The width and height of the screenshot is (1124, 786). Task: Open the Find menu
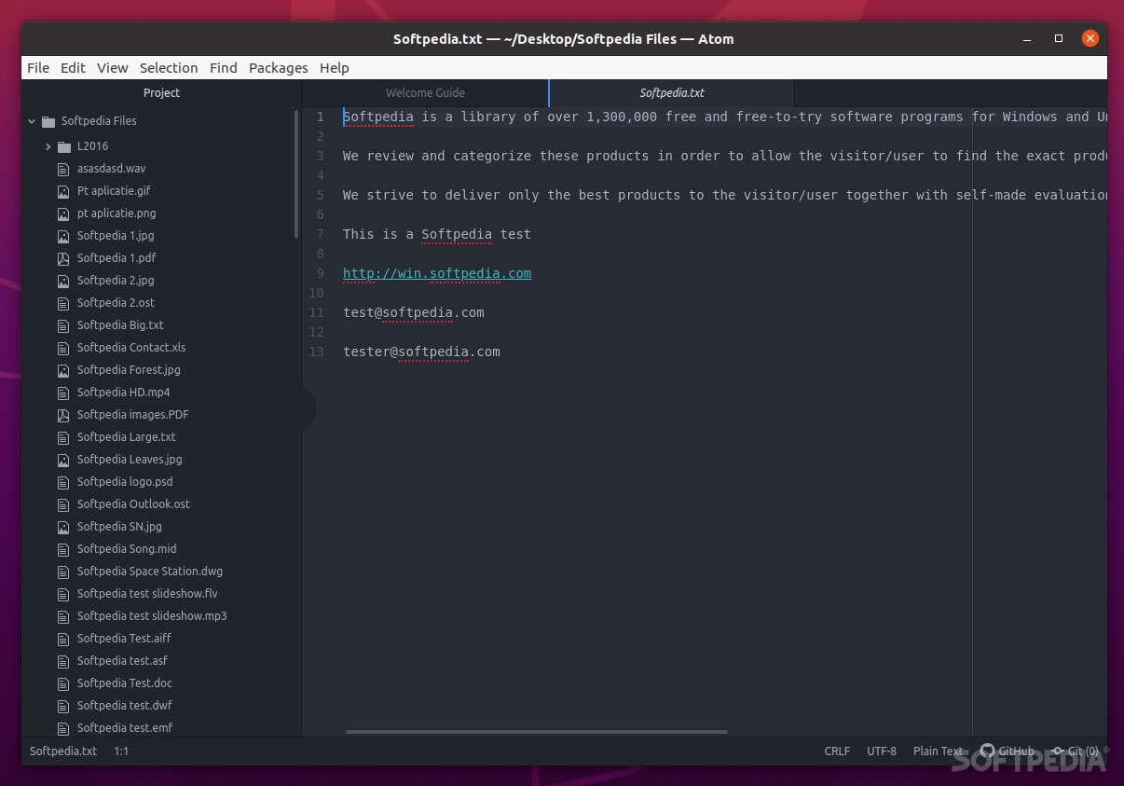tap(223, 67)
